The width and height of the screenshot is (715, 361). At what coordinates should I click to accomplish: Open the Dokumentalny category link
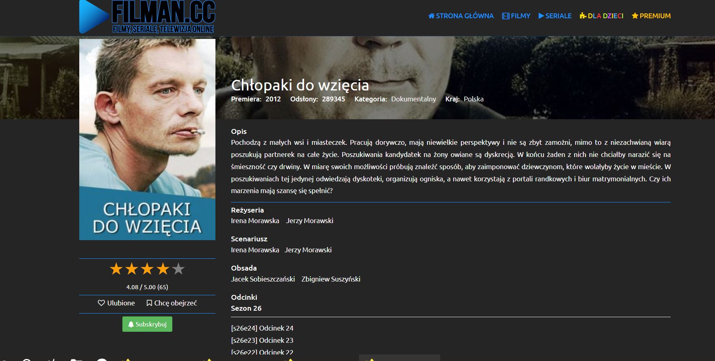coord(413,99)
